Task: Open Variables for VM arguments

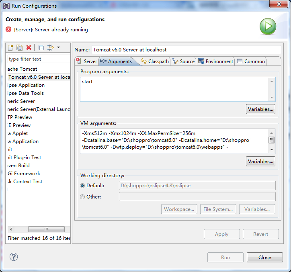Action: click(260, 161)
